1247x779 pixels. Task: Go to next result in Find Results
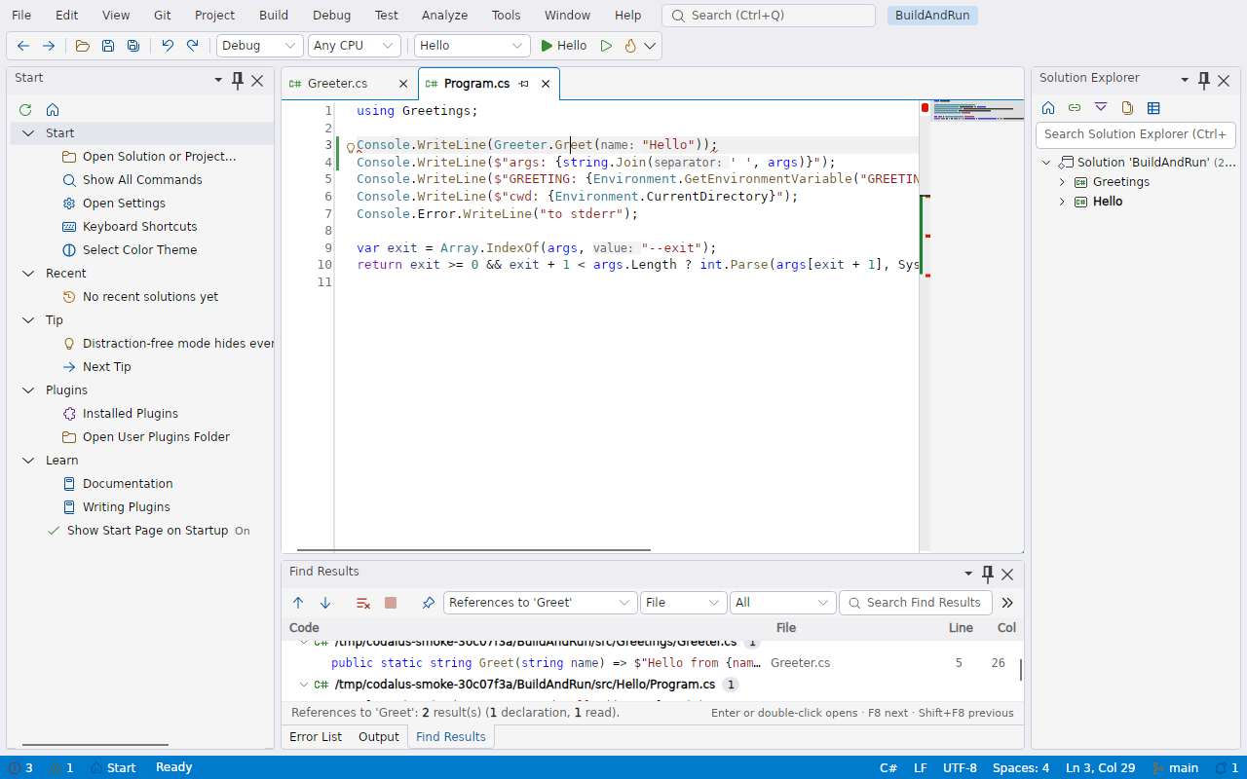pos(325,603)
